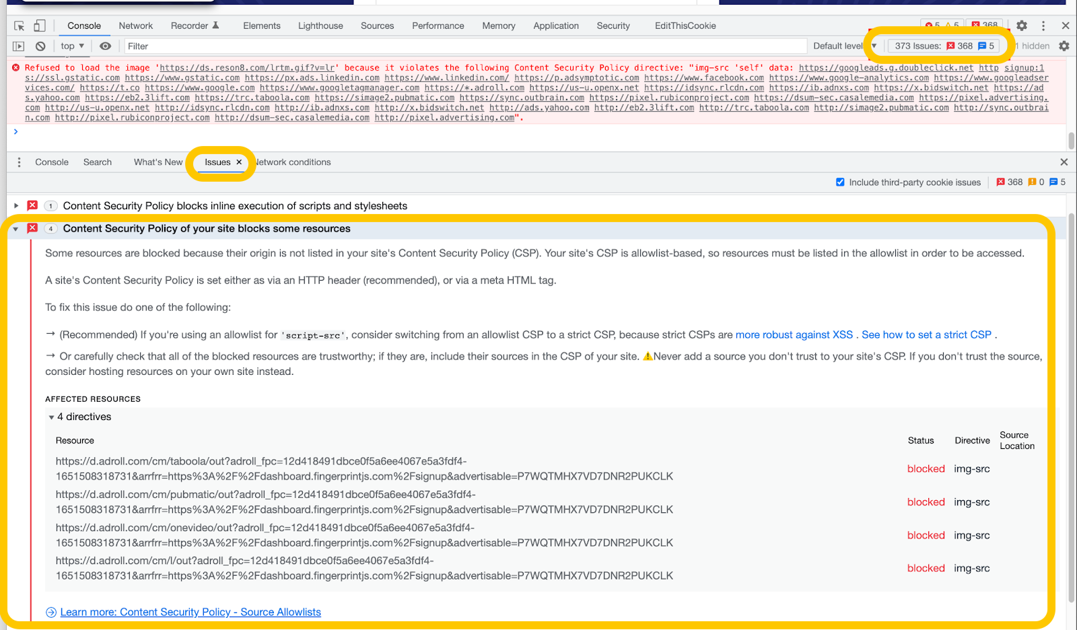Click red error icon on inline execution issue
The width and height of the screenshot is (1077, 630).
coord(32,205)
